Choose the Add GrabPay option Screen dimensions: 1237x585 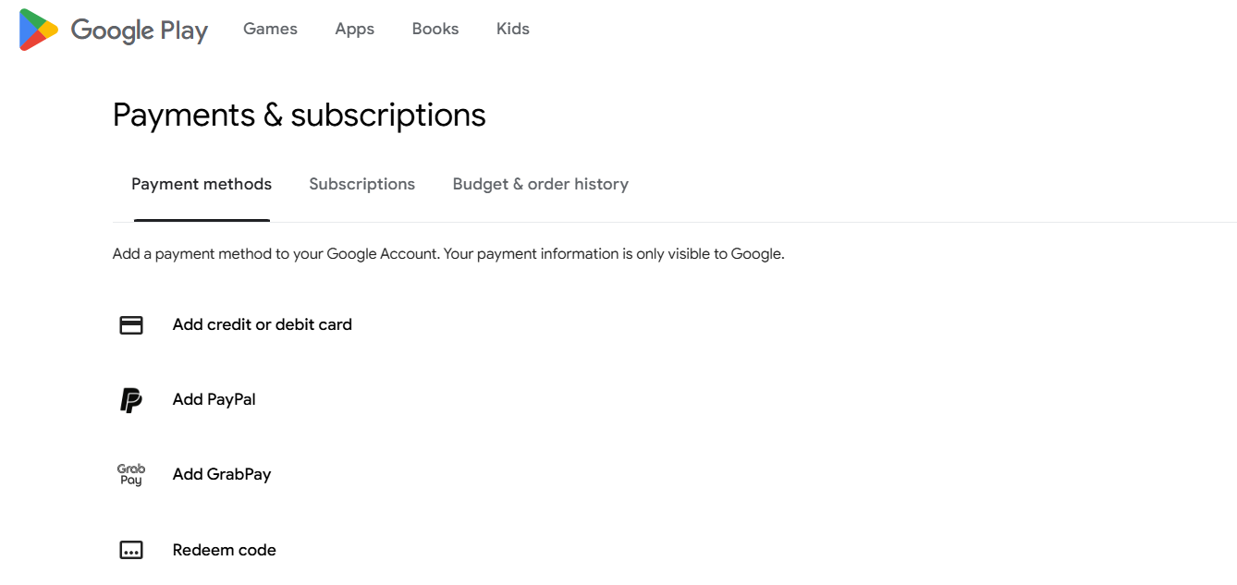click(x=222, y=474)
